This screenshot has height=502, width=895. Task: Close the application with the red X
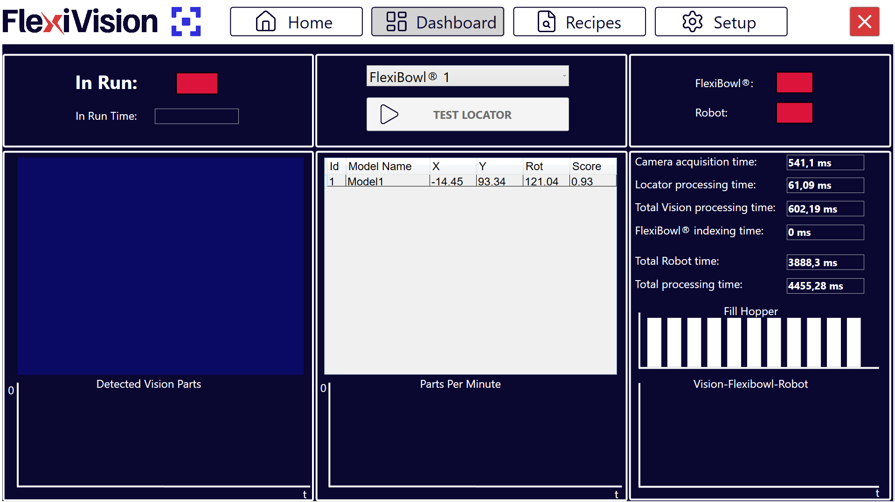(x=864, y=21)
